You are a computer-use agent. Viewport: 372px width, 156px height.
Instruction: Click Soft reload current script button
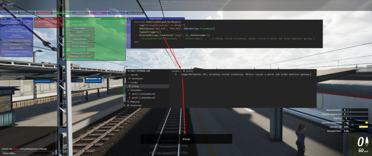pyautogui.click(x=80, y=56)
